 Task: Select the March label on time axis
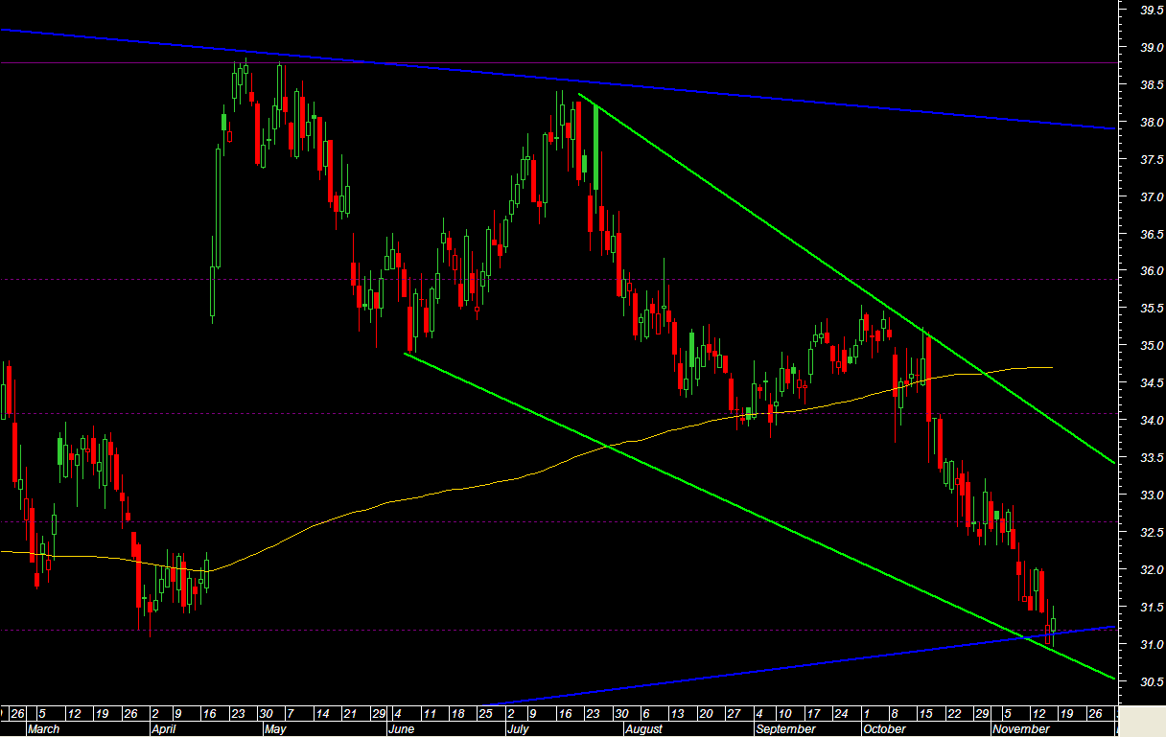[42, 729]
